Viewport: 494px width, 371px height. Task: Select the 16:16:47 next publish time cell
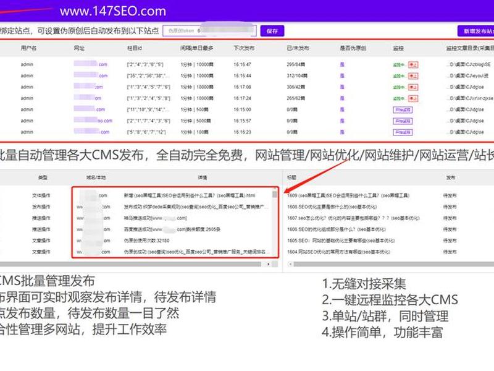pyautogui.click(x=242, y=64)
